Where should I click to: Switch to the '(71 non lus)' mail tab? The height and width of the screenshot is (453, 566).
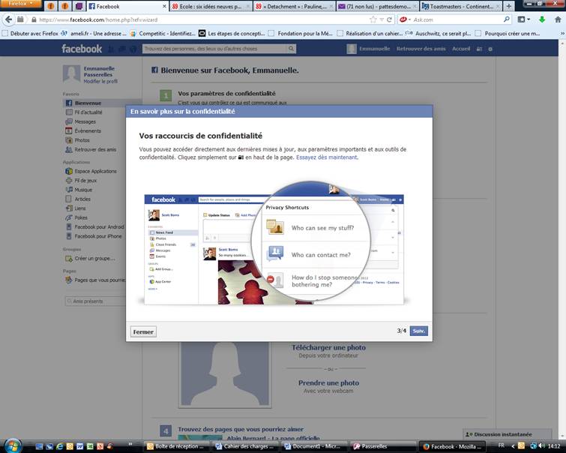tap(377, 6)
